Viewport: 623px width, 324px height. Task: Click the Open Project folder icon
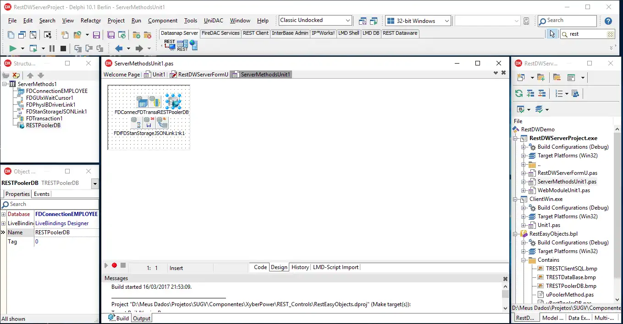point(77,35)
